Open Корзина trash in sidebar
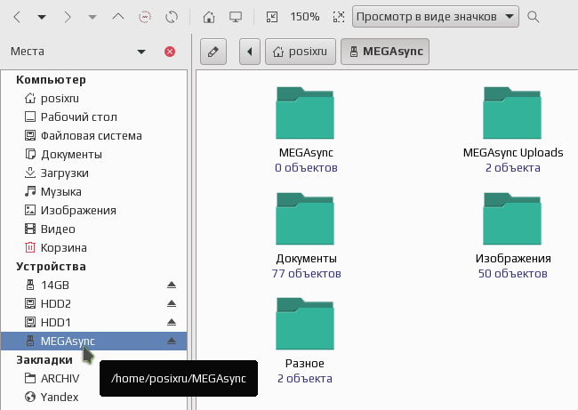Image resolution: width=578 pixels, height=410 pixels. click(x=94, y=248)
